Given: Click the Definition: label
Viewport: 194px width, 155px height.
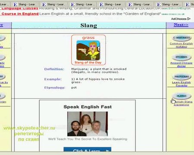Looking at the screenshot, I should pos(54,69).
